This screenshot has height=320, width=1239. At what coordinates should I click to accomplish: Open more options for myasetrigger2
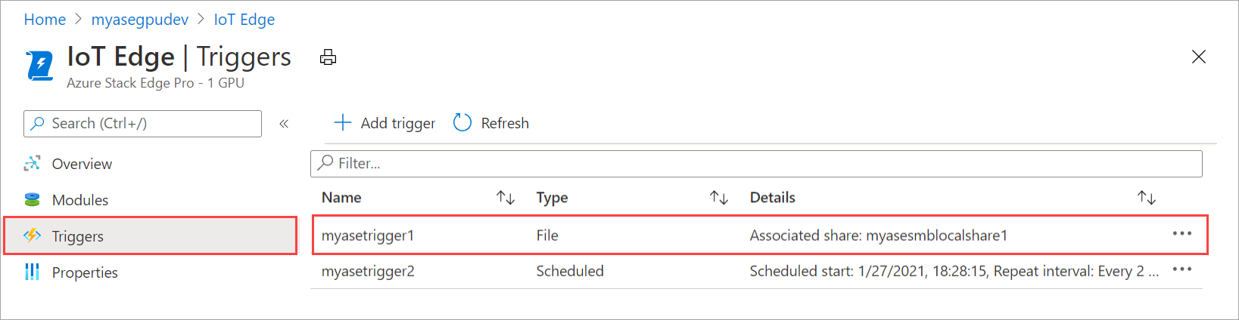click(1182, 269)
